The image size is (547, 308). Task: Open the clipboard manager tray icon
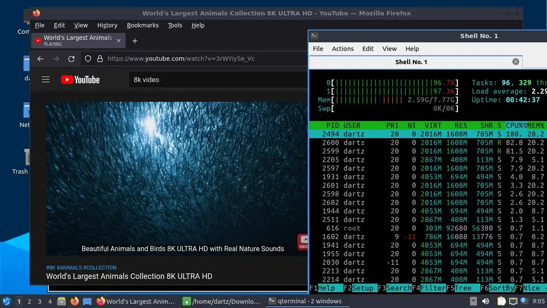pos(501,301)
